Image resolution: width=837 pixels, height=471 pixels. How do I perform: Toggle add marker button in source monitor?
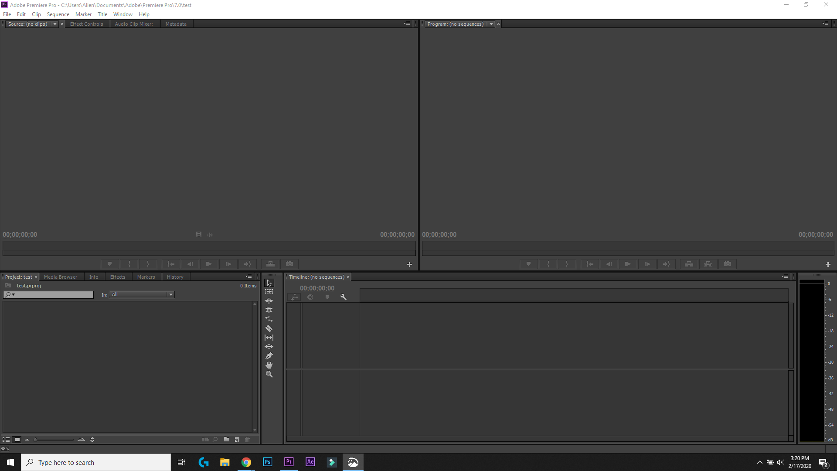pos(109,263)
